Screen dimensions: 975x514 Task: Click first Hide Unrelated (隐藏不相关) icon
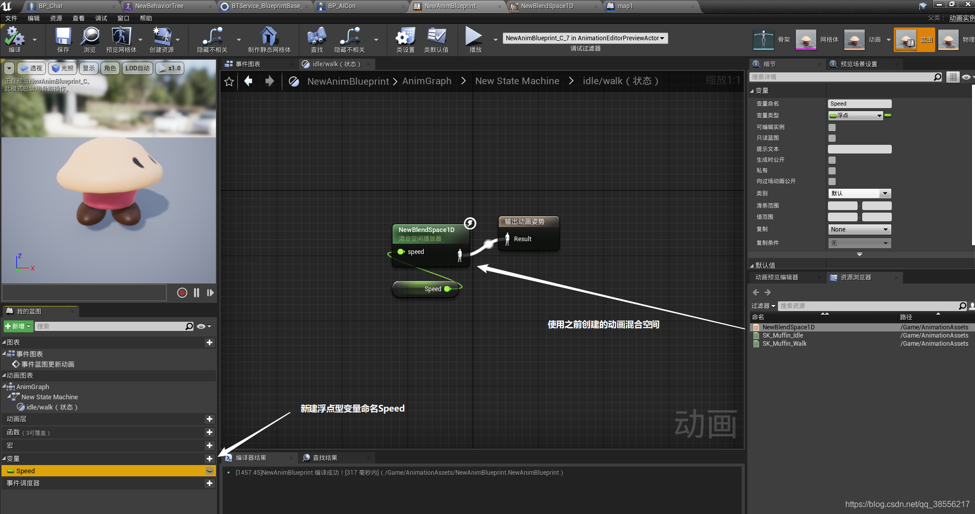pos(212,36)
